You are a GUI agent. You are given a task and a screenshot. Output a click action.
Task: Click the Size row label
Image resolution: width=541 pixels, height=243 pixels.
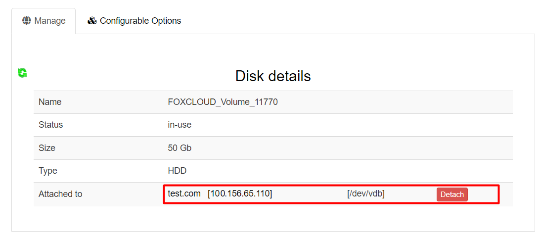pyautogui.click(x=47, y=148)
